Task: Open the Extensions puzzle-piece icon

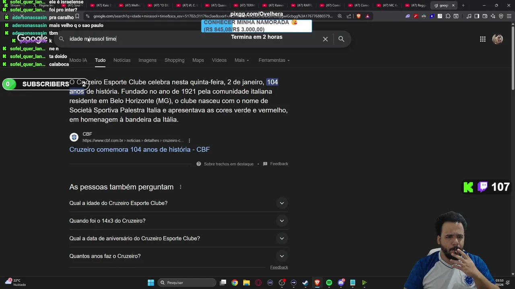Action: point(448,16)
